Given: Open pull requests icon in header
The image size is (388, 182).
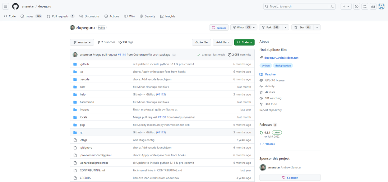Looking at the screenshot, I should point(365,6).
